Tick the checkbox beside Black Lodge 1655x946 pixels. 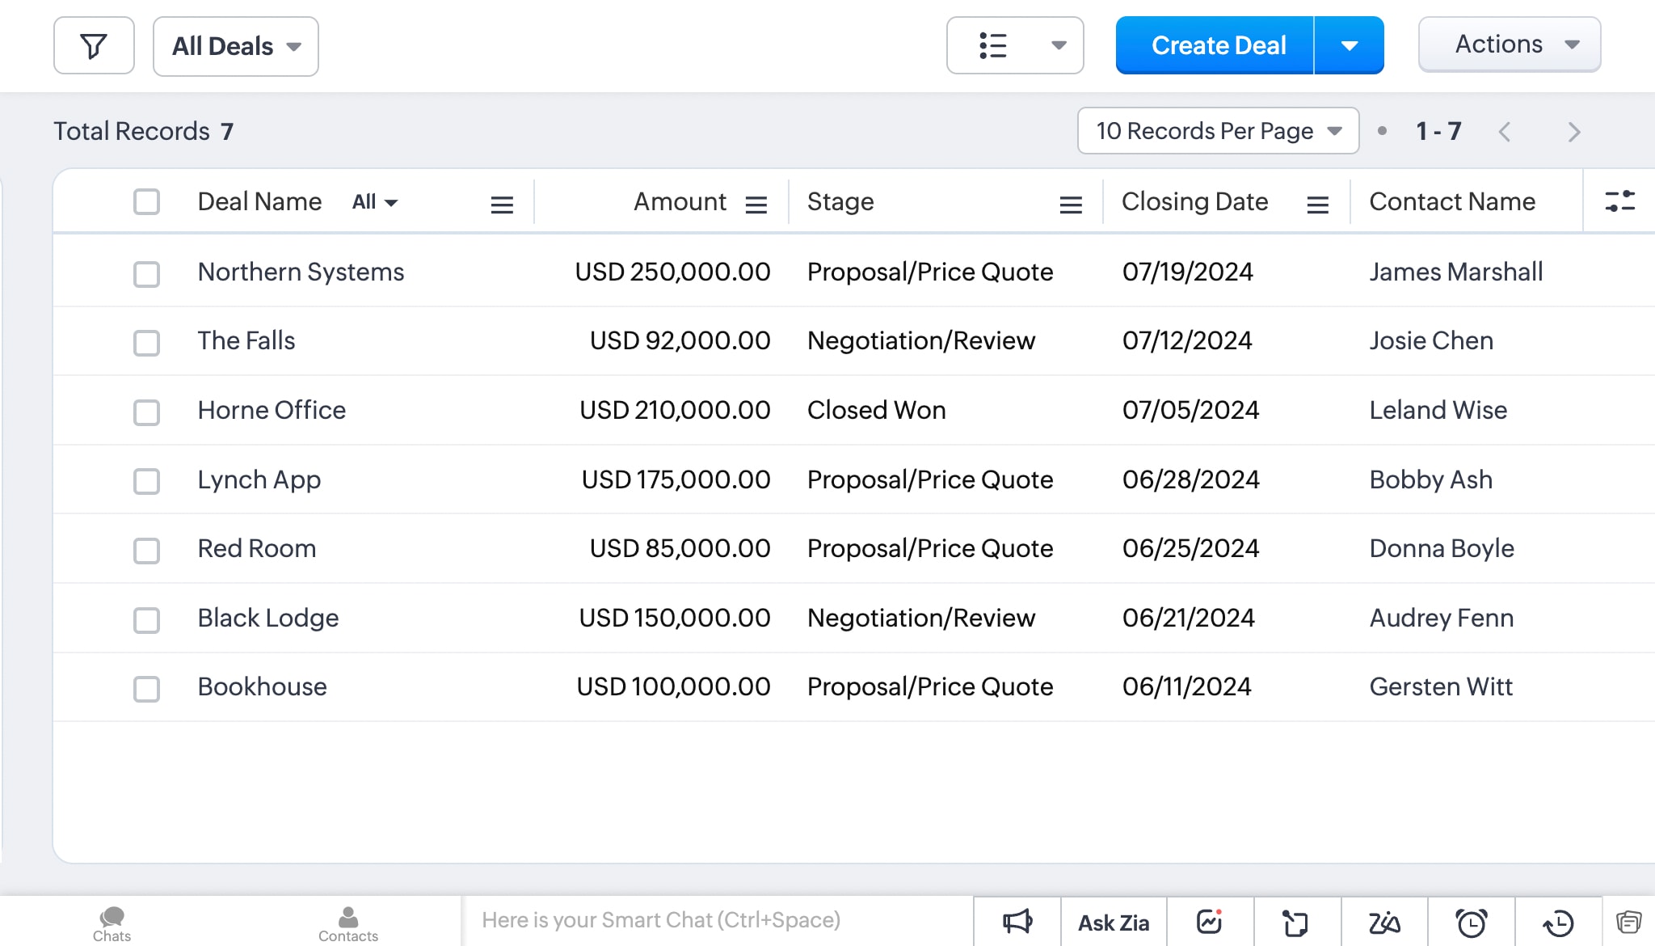(146, 621)
